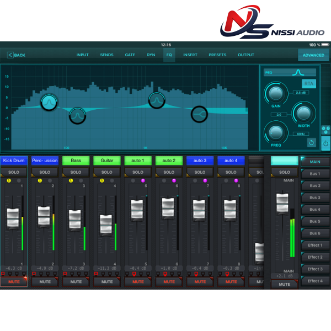This screenshot has height=331, width=331.
Task: Go BACK to the previous screen
Action: (17, 55)
